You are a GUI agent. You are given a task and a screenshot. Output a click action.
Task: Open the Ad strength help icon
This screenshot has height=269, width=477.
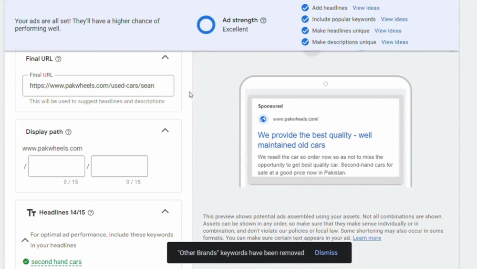click(x=263, y=21)
